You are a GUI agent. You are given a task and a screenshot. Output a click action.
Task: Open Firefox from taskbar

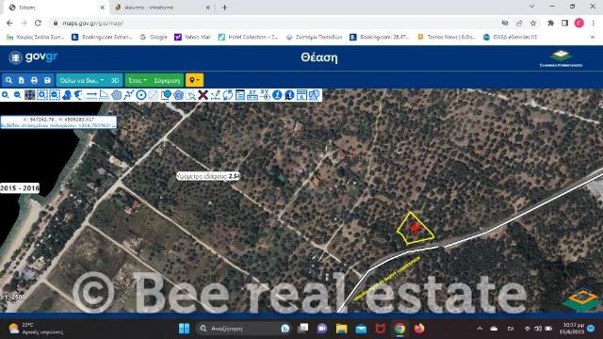(419, 329)
